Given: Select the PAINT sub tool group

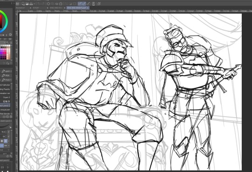Looking at the screenshot, I should [6, 80].
